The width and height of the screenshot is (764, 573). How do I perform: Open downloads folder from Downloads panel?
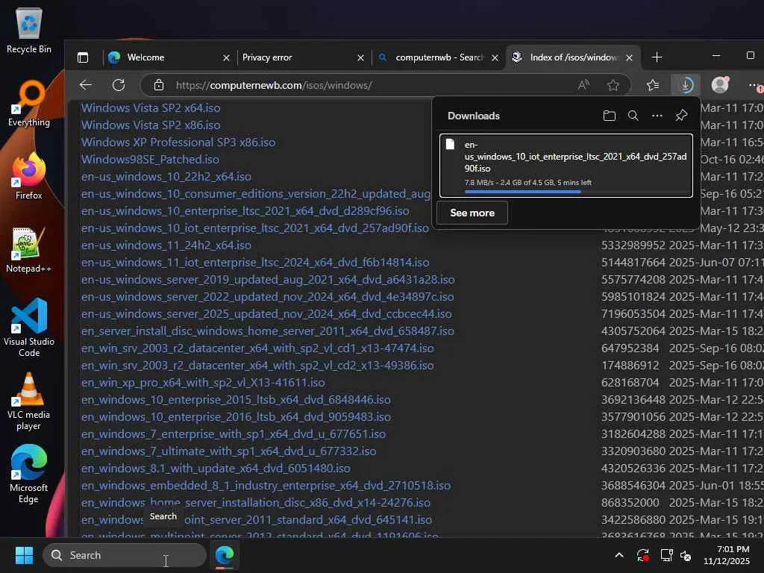(x=609, y=116)
